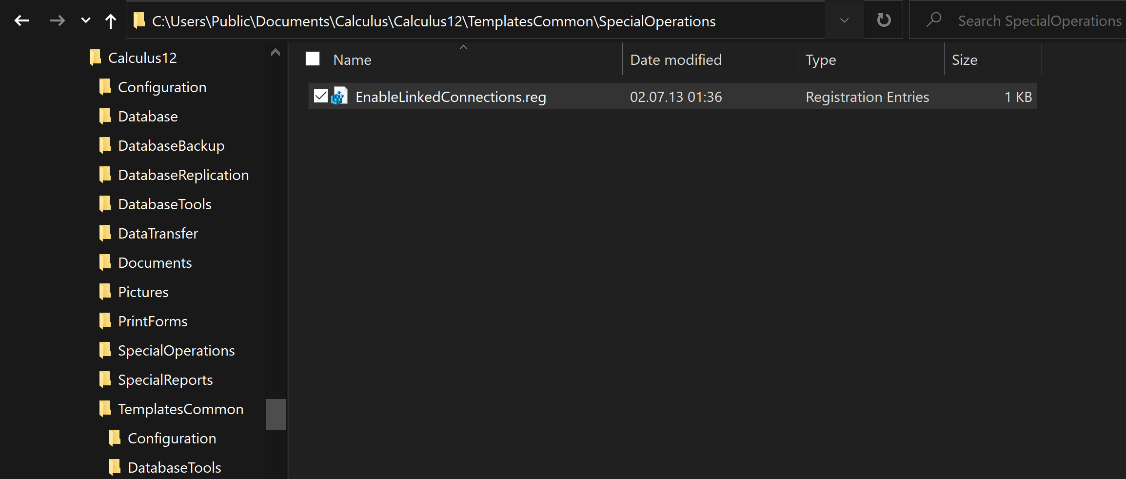Click the folder icon in address bar
This screenshot has width=1126, height=479.
pos(139,20)
